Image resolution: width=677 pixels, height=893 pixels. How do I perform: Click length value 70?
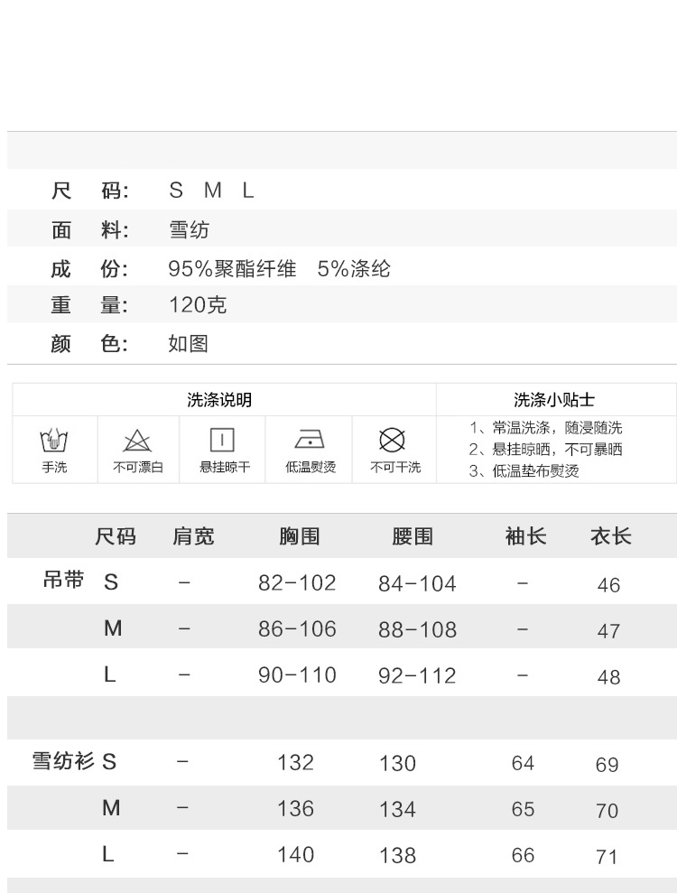pos(607,811)
